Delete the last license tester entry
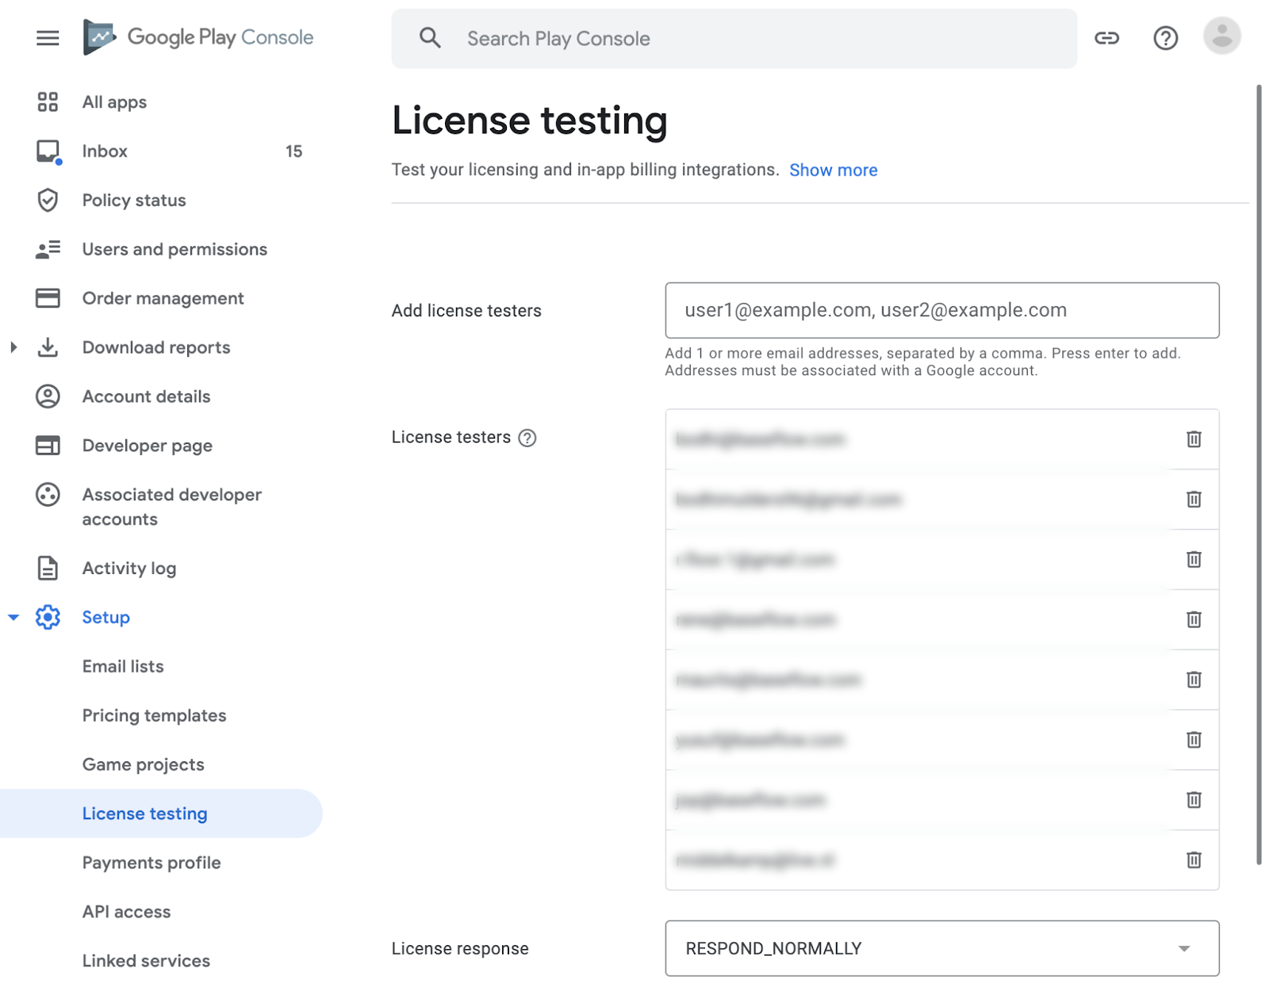This screenshot has width=1269, height=996. coord(1194,860)
